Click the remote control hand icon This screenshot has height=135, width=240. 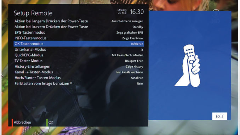click(x=187, y=66)
